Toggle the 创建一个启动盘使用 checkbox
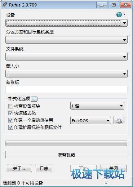Image resolution: width=133 pixels, height=187 pixels. click(10, 120)
